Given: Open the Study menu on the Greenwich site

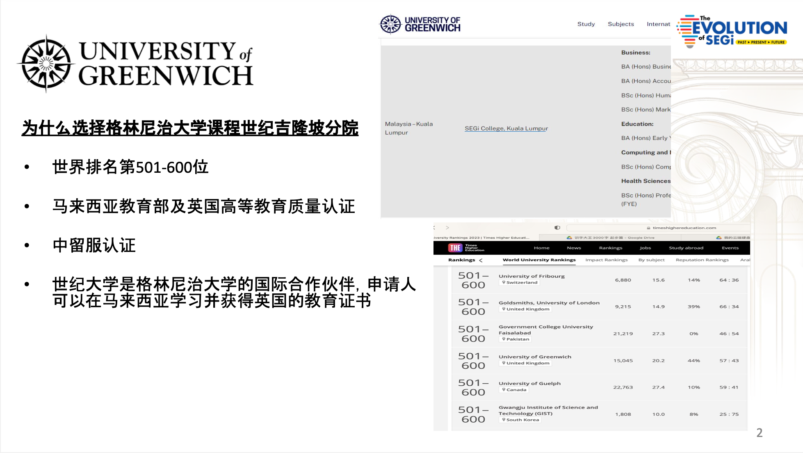Looking at the screenshot, I should click(586, 24).
